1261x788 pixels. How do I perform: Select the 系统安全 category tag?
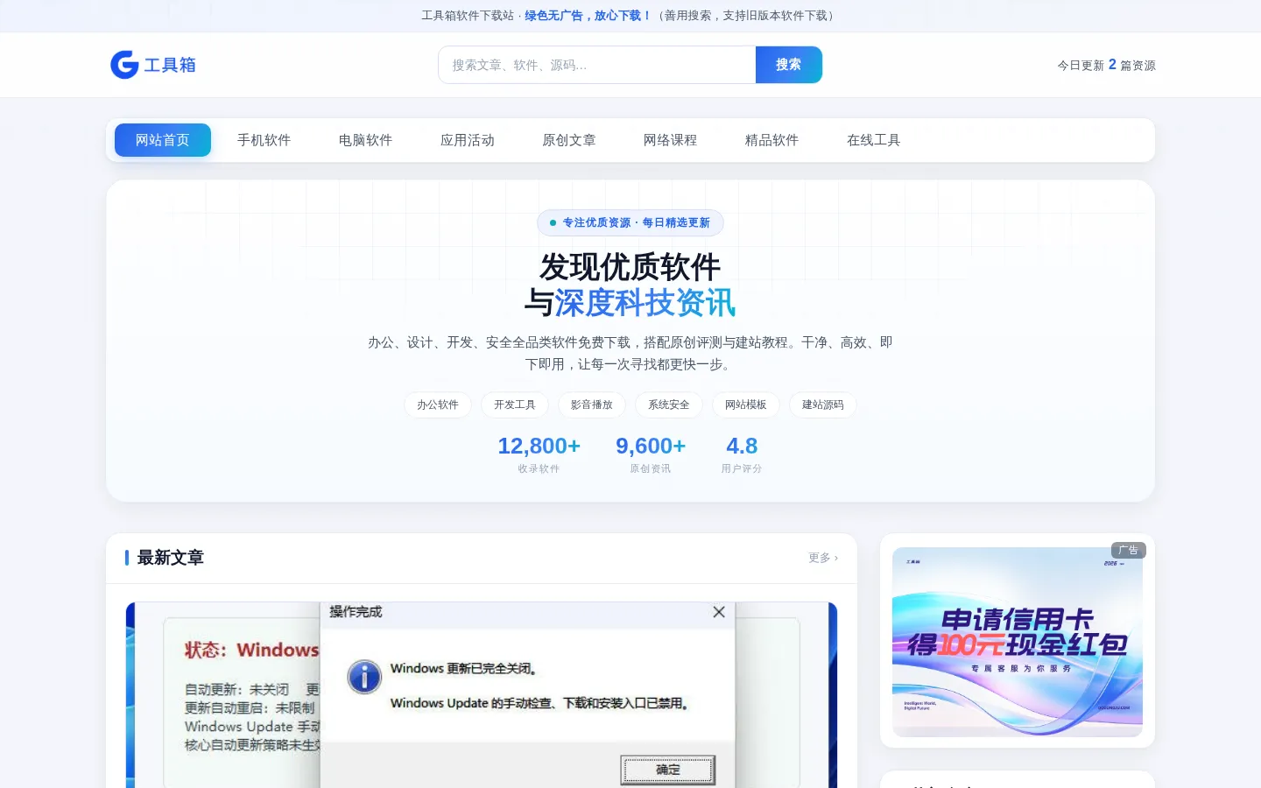(x=669, y=405)
